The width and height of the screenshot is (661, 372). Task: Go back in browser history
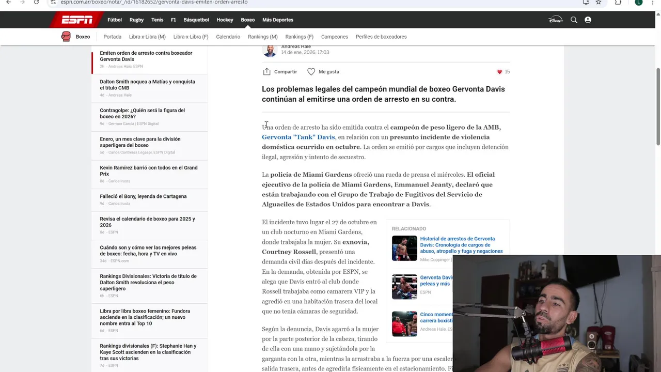(8, 2)
